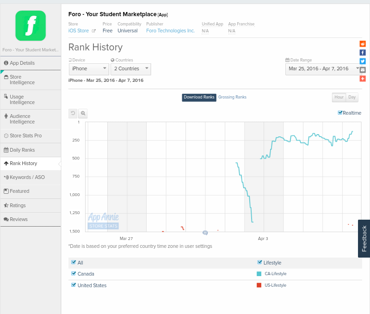Image resolution: width=370 pixels, height=314 pixels.
Task: Click the comment marker on chart axis
Action: pos(205,233)
